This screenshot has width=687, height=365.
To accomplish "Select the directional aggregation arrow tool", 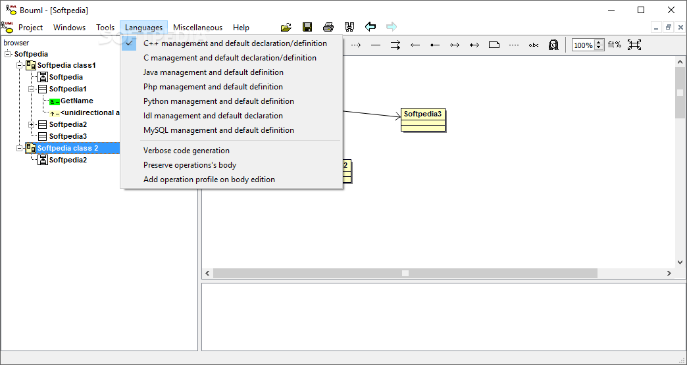I will tap(454, 45).
